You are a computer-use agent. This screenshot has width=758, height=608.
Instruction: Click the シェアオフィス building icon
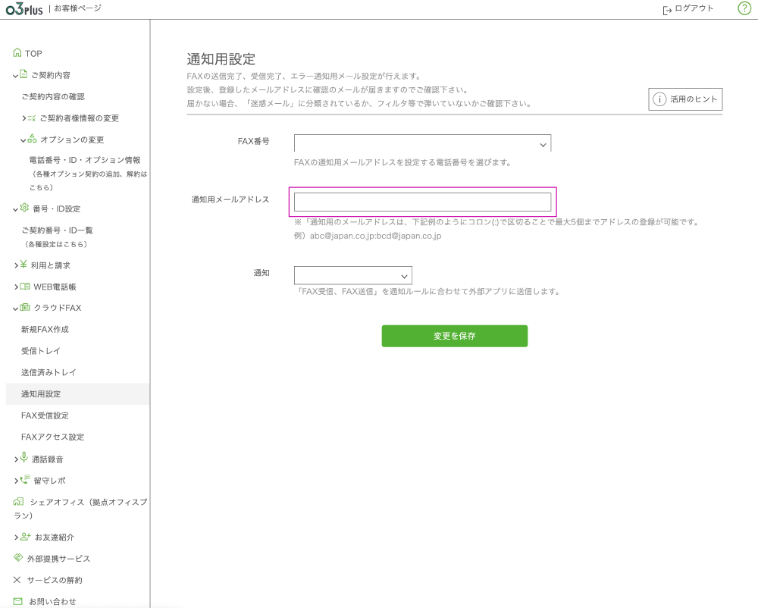(x=18, y=502)
